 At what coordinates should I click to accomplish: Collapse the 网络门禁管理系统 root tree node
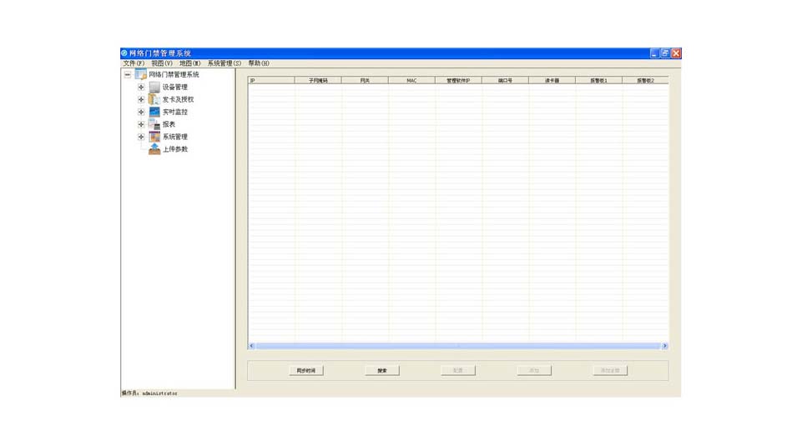[x=128, y=74]
